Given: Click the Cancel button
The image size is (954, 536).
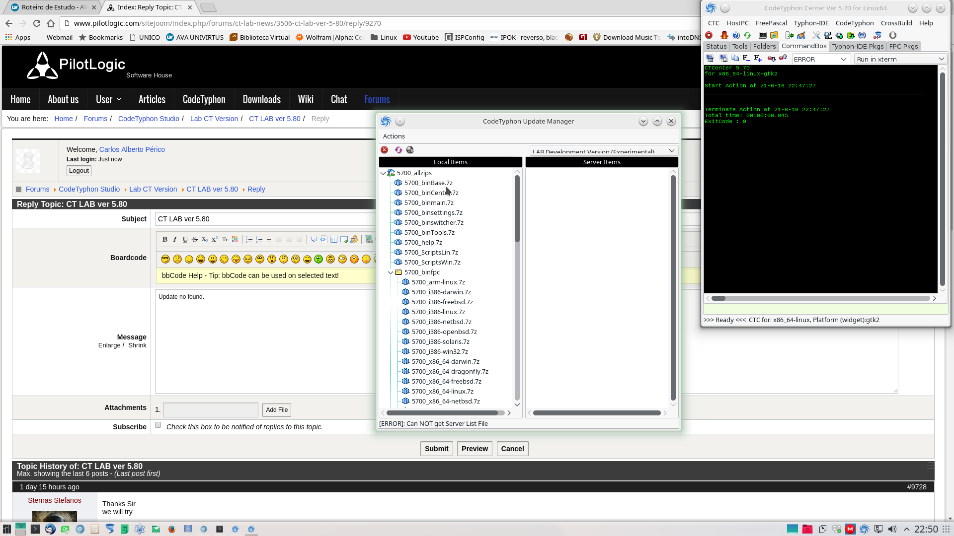Looking at the screenshot, I should click(512, 449).
